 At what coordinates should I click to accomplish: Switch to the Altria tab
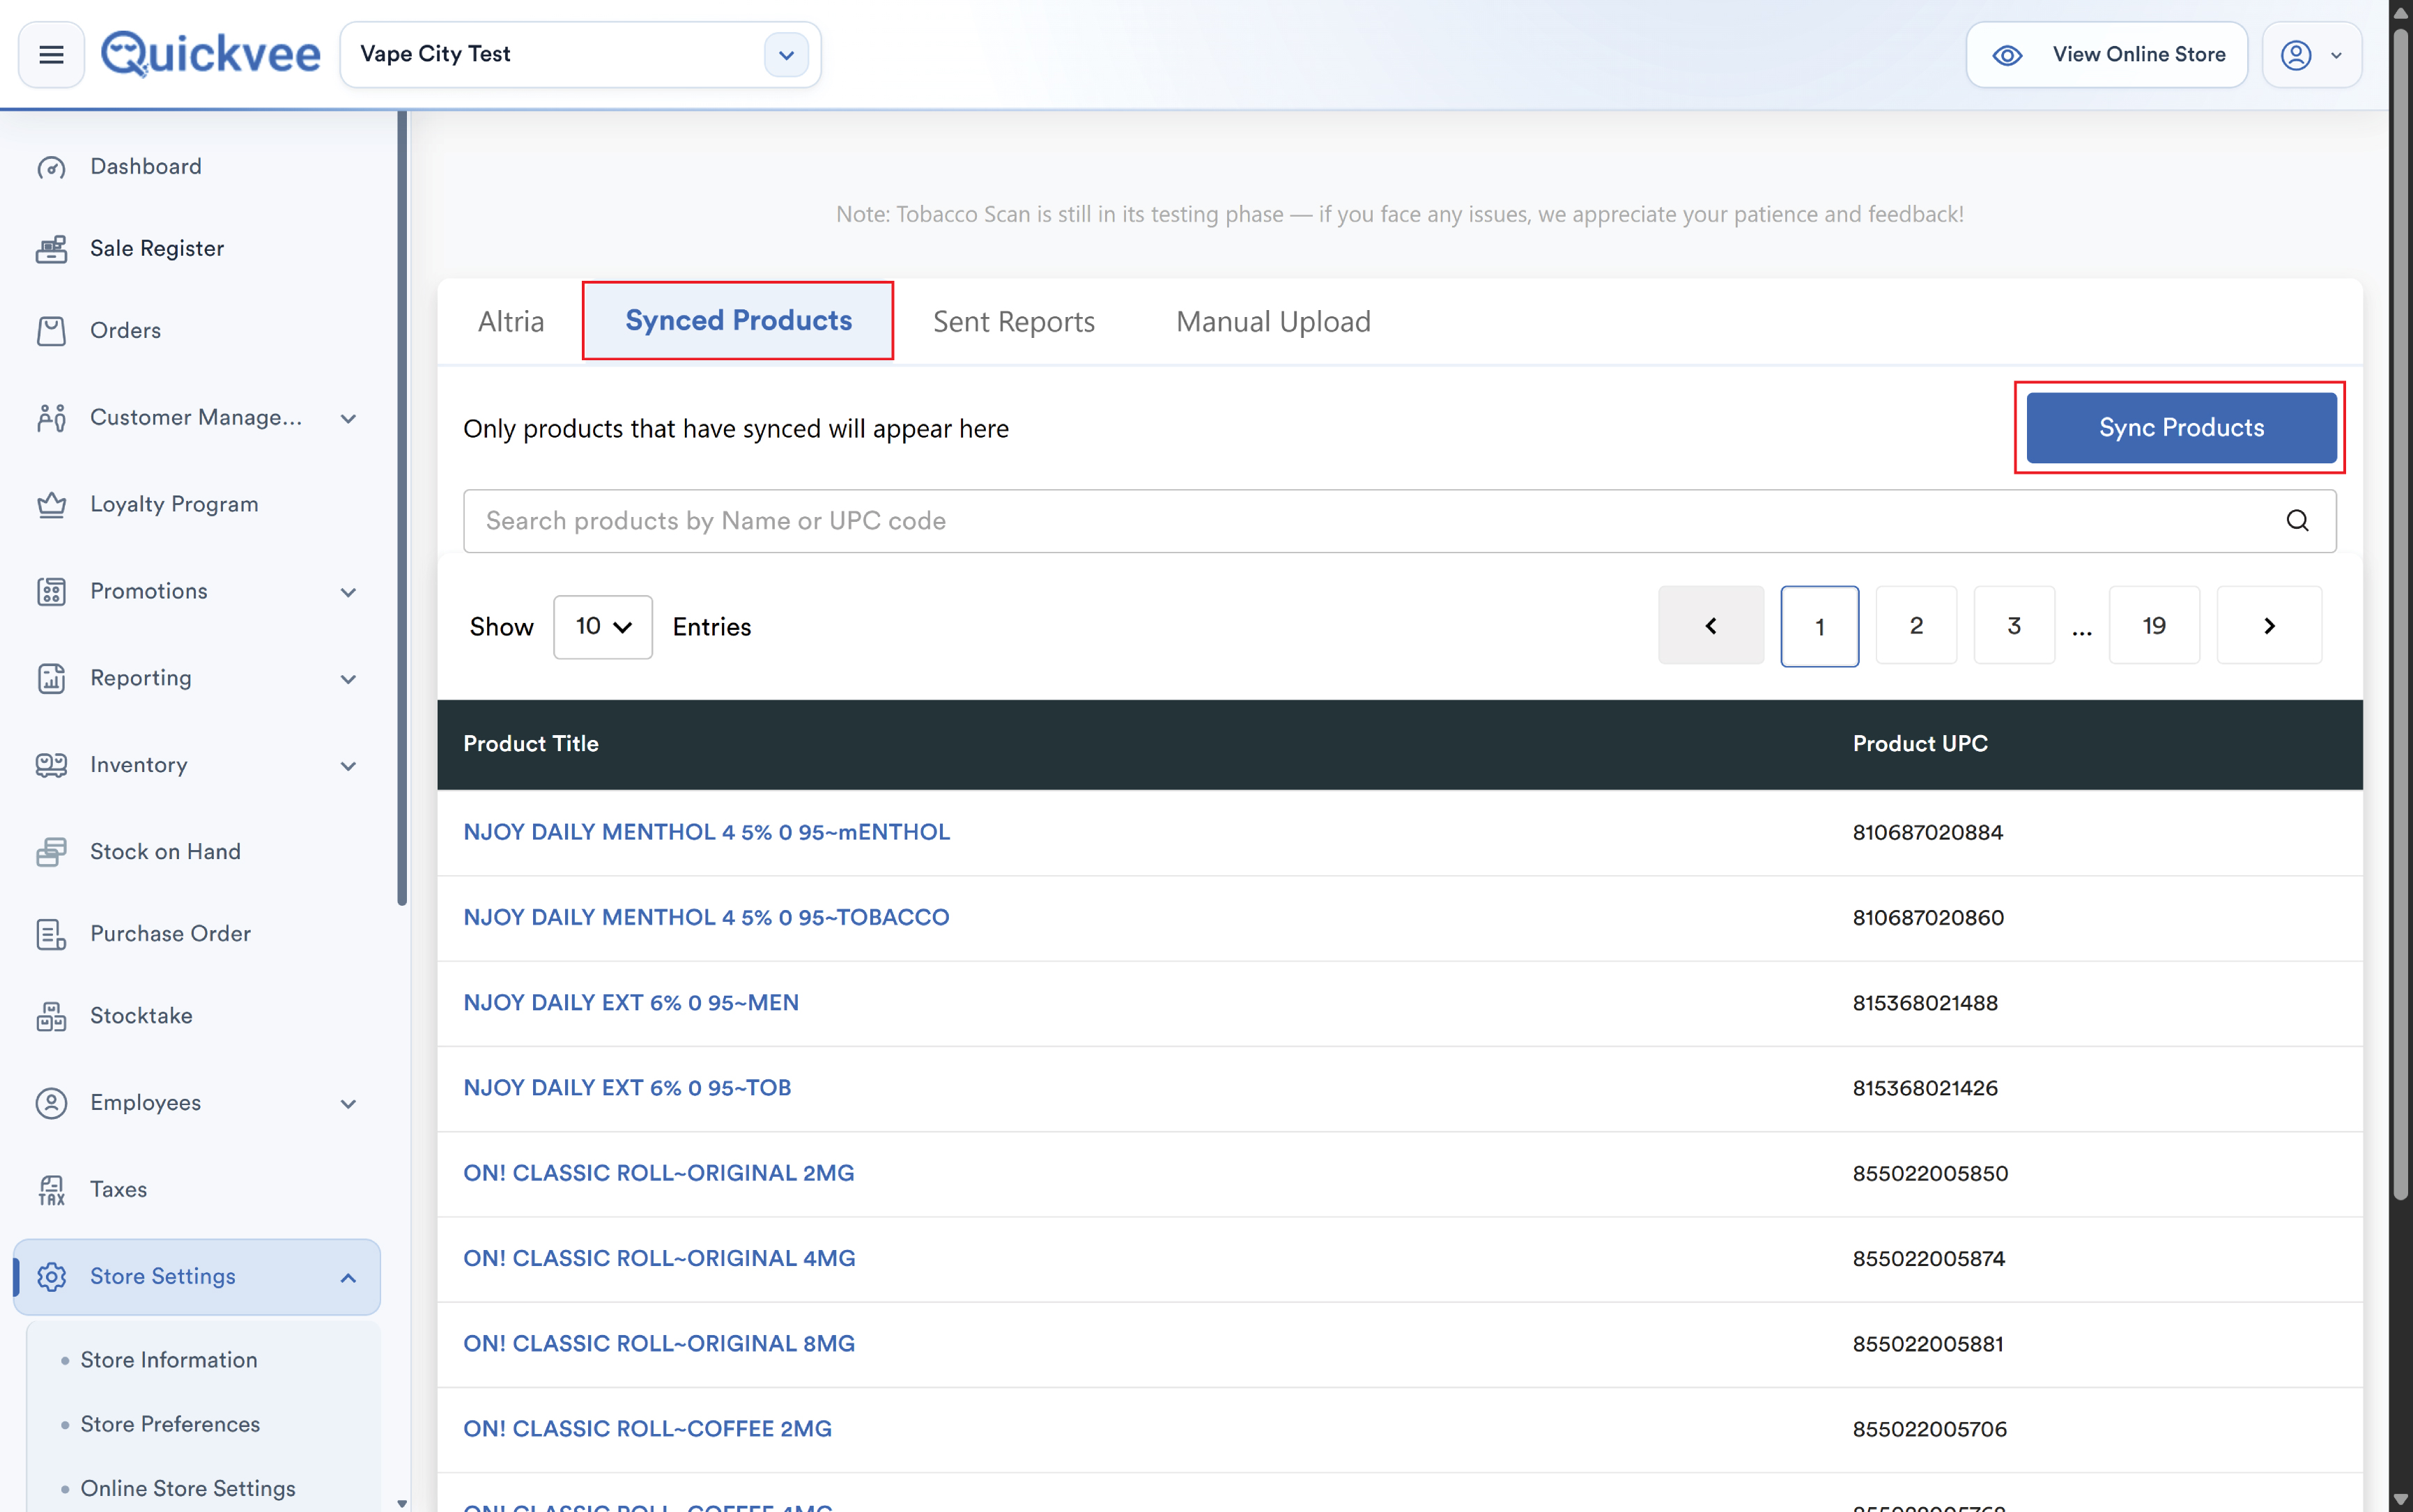511,322
